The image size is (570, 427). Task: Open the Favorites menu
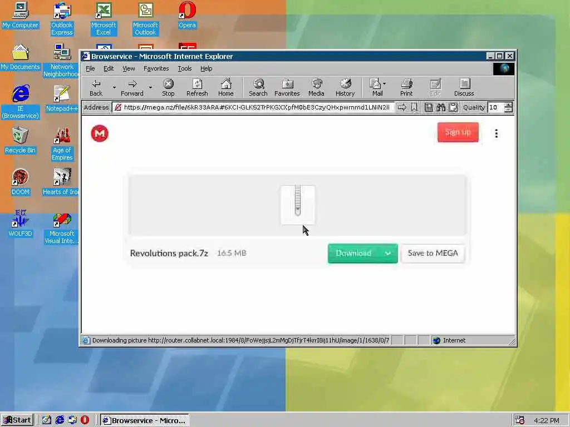coord(156,68)
